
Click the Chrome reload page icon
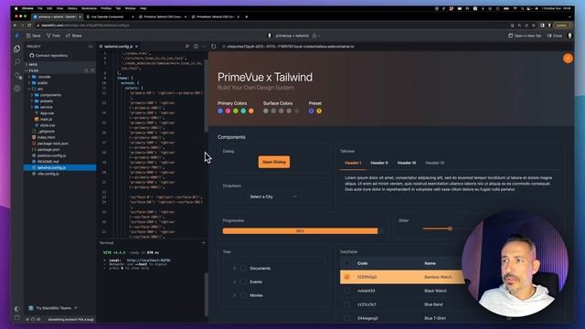(29, 26)
